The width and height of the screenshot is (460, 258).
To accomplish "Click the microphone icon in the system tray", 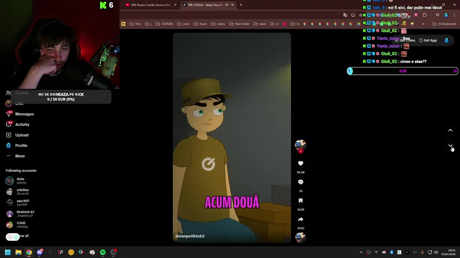I will click(x=422, y=252).
